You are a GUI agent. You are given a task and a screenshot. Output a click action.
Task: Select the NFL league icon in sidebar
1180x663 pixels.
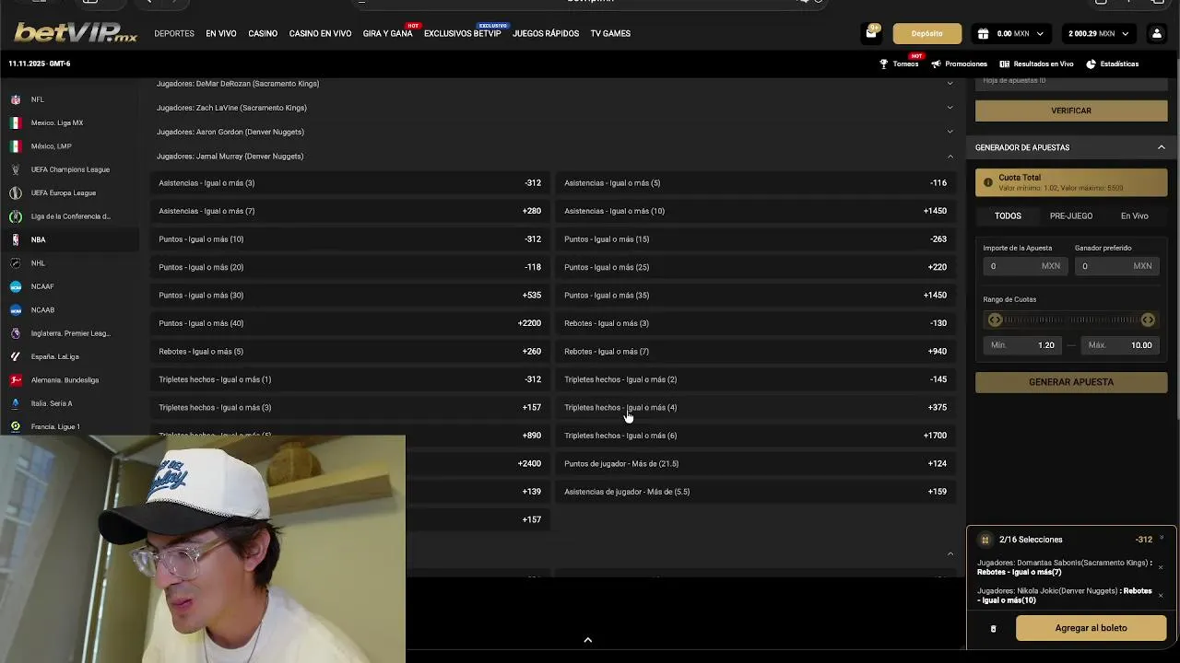(16, 99)
